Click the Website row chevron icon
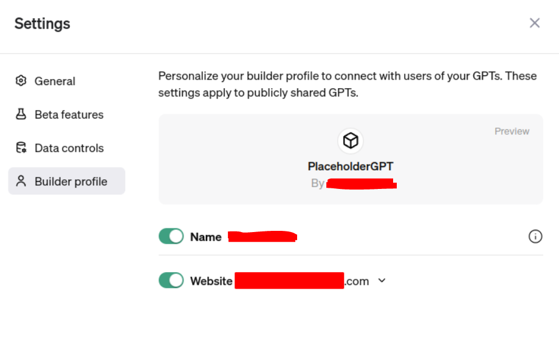The width and height of the screenshot is (559, 356). pyautogui.click(x=382, y=281)
